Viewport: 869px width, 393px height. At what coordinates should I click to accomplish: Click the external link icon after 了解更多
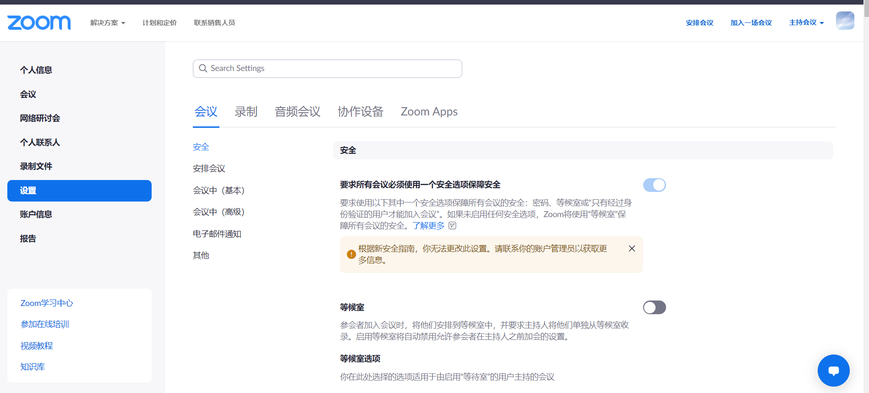pos(452,225)
